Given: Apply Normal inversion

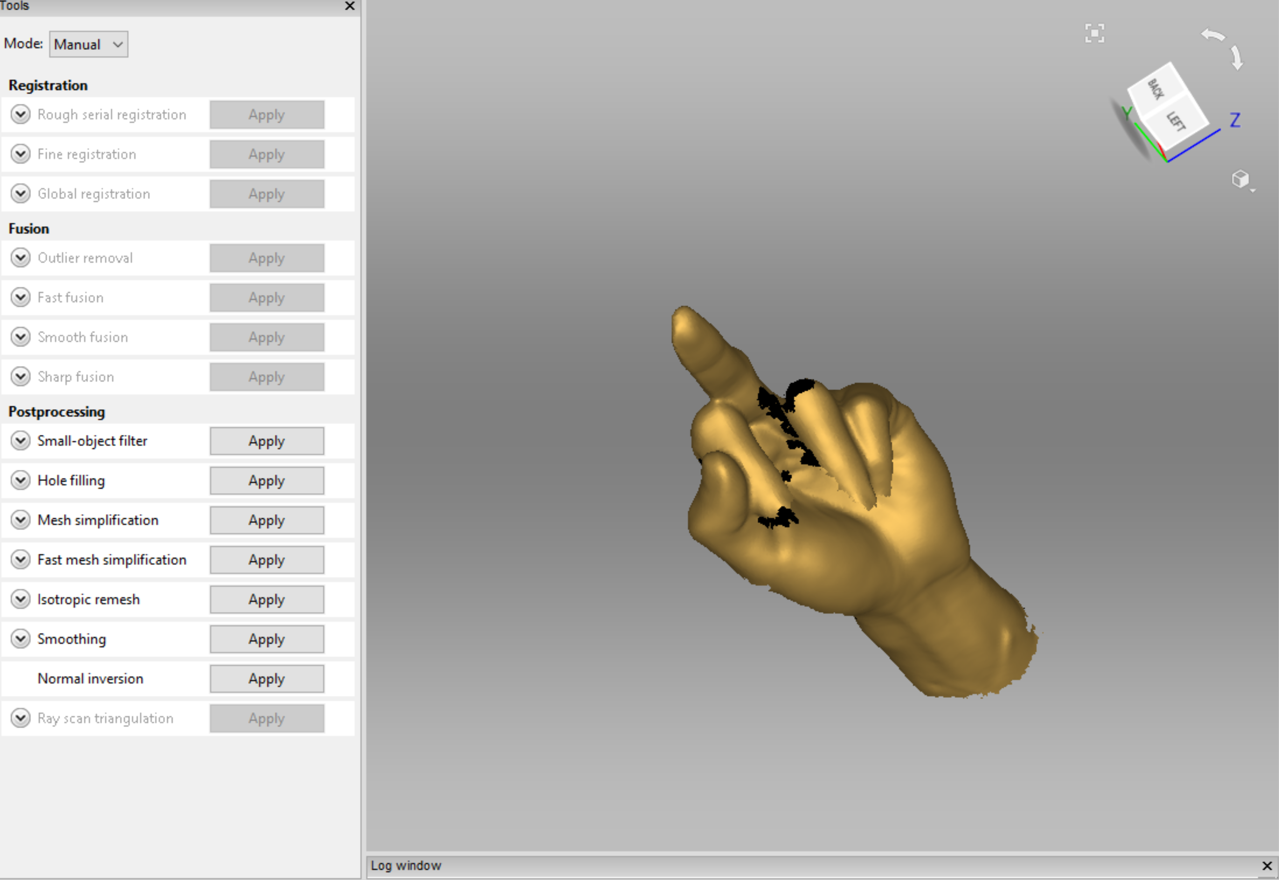Looking at the screenshot, I should coord(267,679).
